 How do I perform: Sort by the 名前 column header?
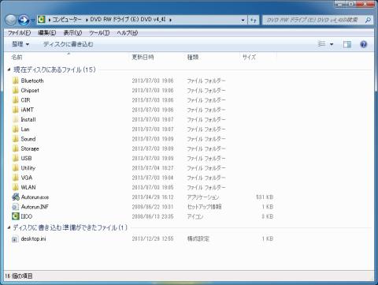tap(17, 57)
